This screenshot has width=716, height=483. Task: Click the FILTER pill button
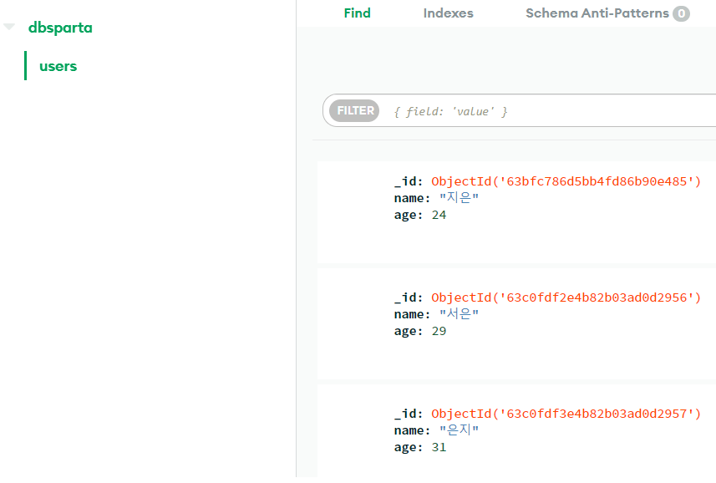354,110
